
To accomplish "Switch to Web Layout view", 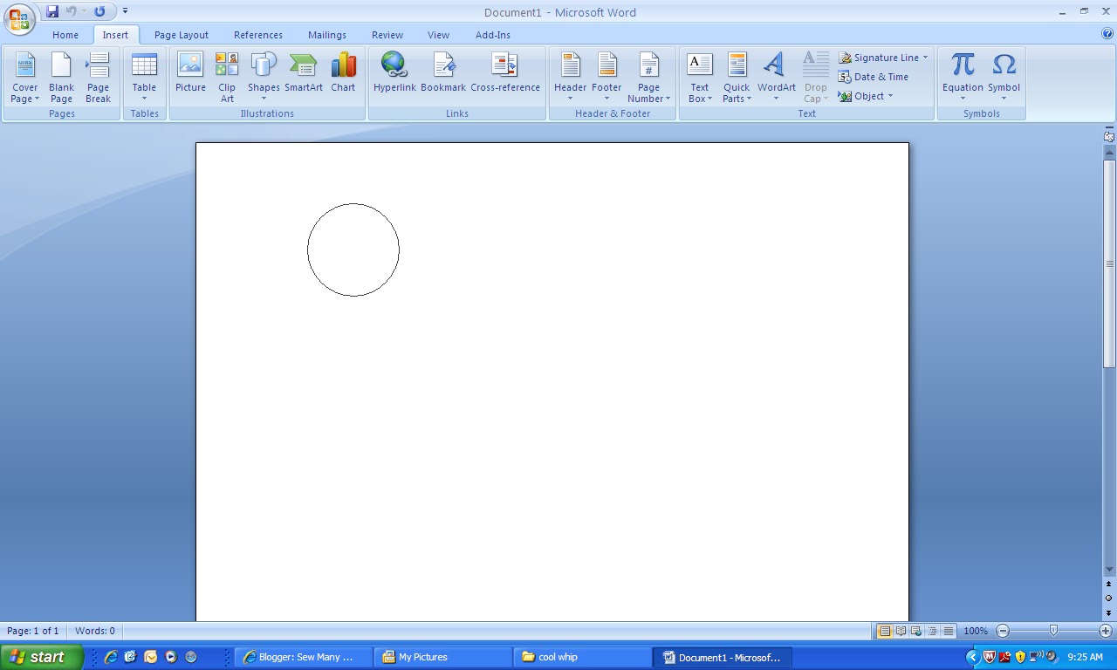I will (x=916, y=631).
